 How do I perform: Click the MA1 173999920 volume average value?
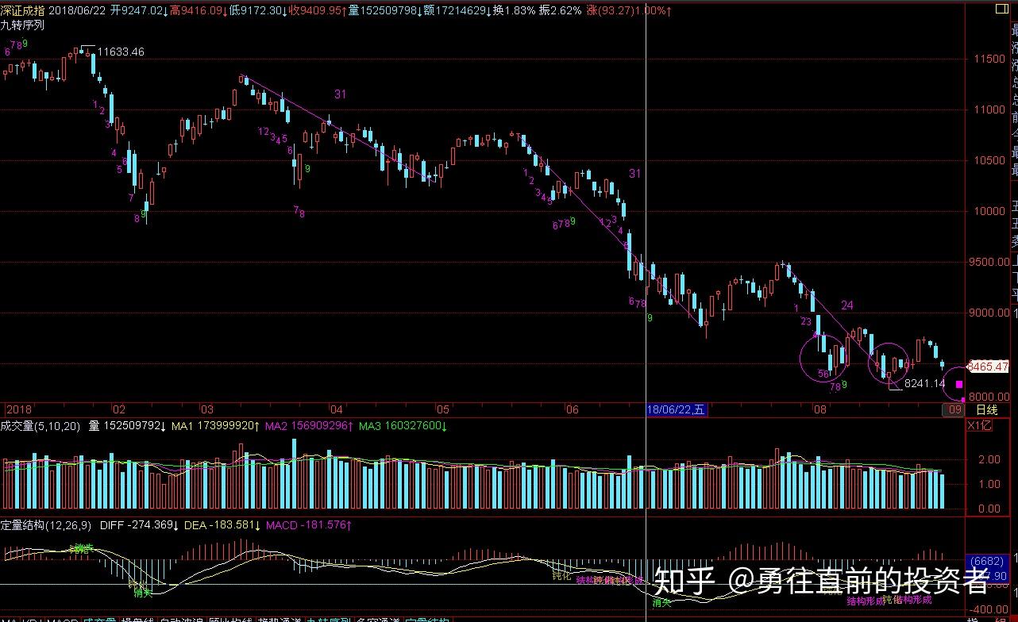click(x=215, y=426)
